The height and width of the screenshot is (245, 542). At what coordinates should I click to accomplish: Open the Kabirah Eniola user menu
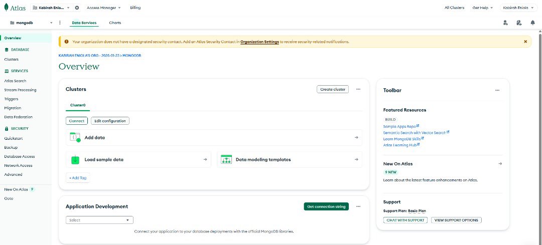click(x=518, y=8)
